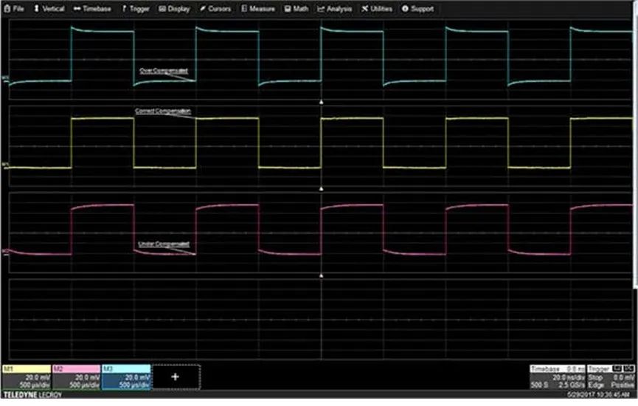This screenshot has width=638, height=406.
Task: Select the M2 memory trace descriptor box
Action: [x=76, y=377]
